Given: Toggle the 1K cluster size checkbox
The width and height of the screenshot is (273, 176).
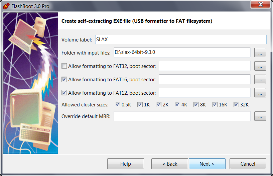Looking at the screenshot, I should point(140,104).
